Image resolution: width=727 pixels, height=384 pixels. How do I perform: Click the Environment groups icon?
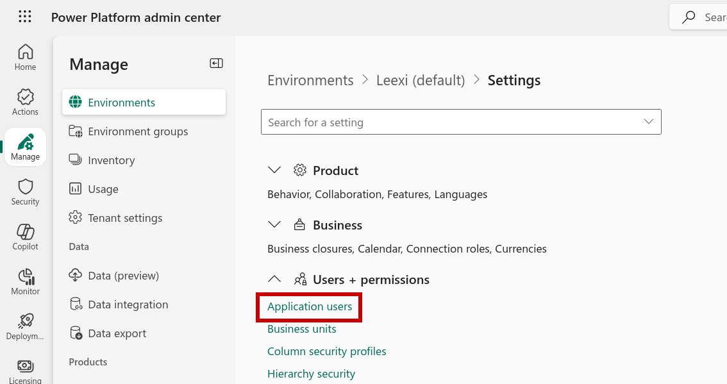(75, 131)
